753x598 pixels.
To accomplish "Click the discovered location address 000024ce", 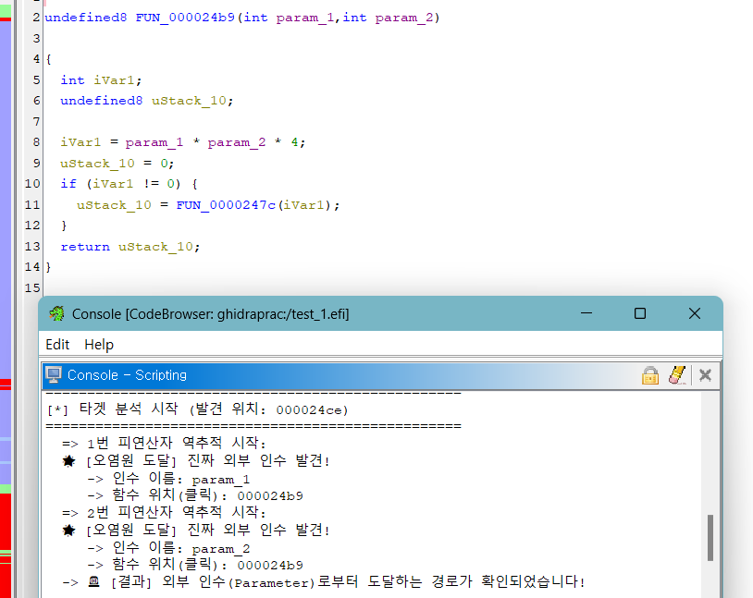I will pos(312,409).
